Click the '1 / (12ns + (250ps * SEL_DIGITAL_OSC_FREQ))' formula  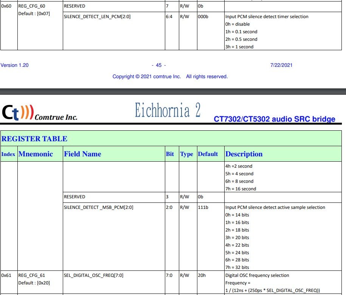click(273, 290)
